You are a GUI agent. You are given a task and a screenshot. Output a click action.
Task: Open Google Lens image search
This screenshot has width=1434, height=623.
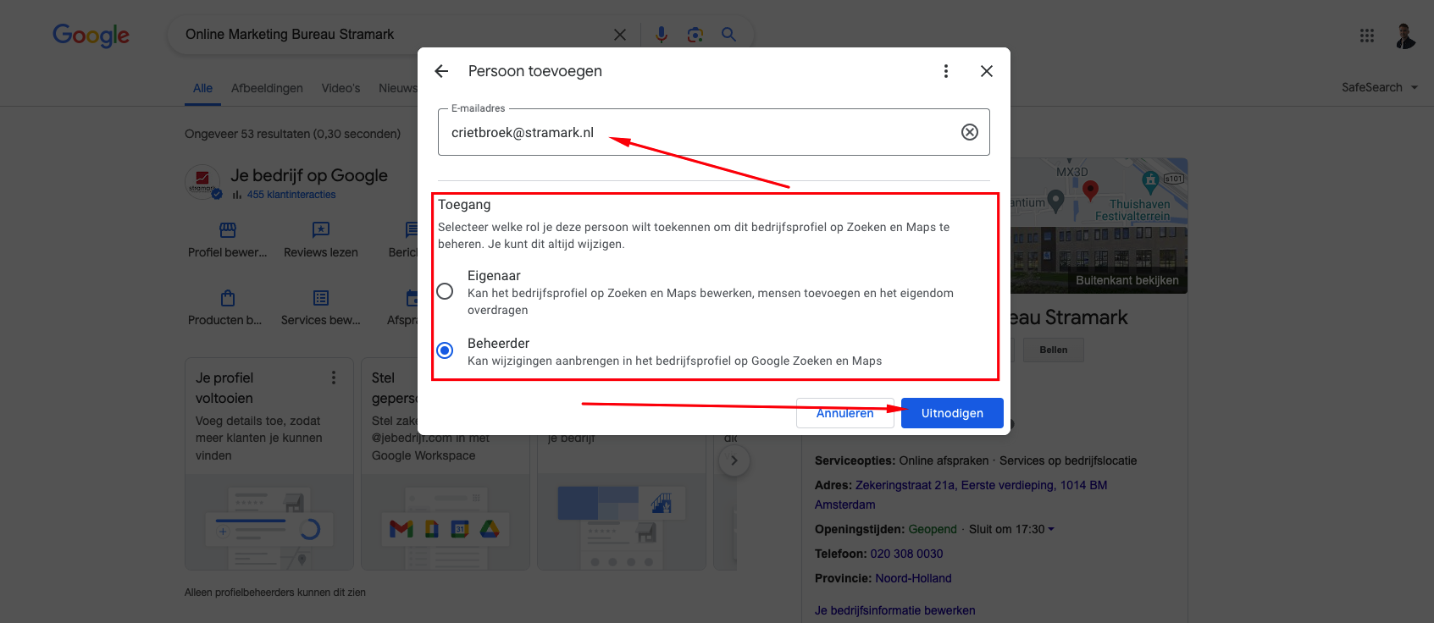tap(695, 35)
